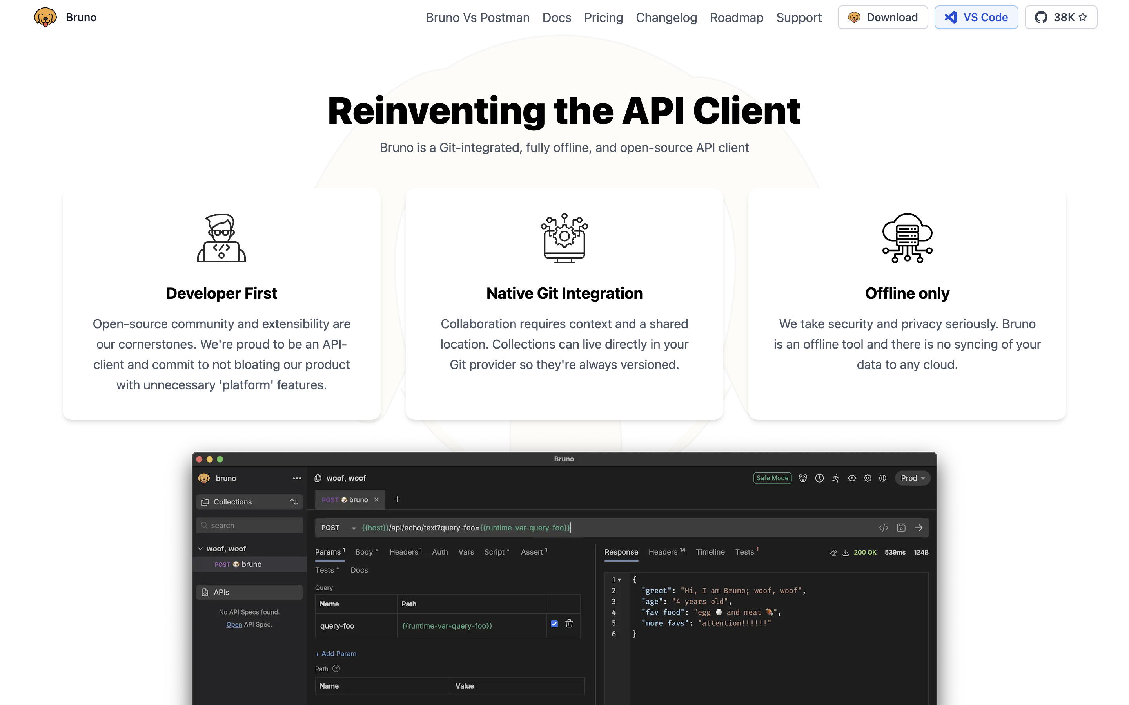The width and height of the screenshot is (1129, 705).
Task: Click the + Add Param link
Action: coord(336,654)
